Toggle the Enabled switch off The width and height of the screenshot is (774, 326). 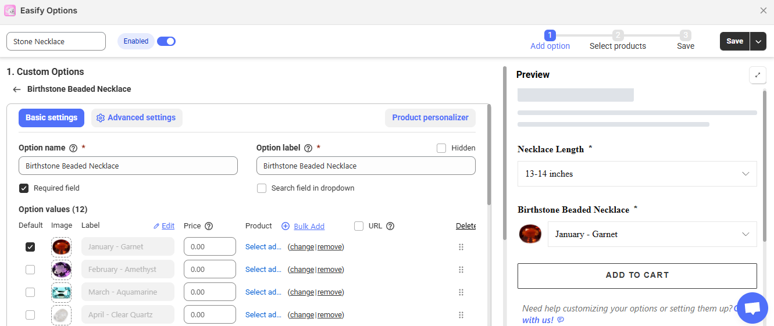coord(166,41)
